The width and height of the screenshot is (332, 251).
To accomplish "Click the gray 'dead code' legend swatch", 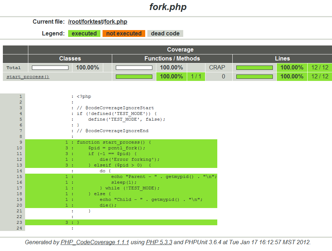I will coord(165,34).
